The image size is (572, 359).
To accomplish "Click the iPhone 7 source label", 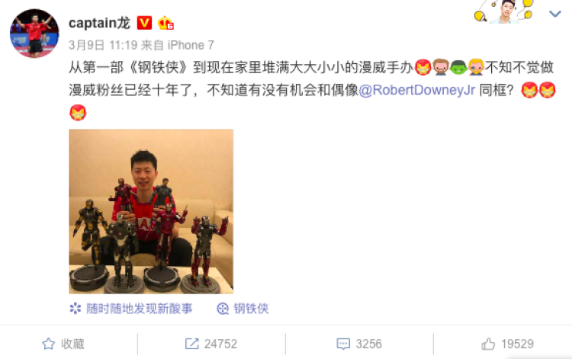I will coord(191,45).
